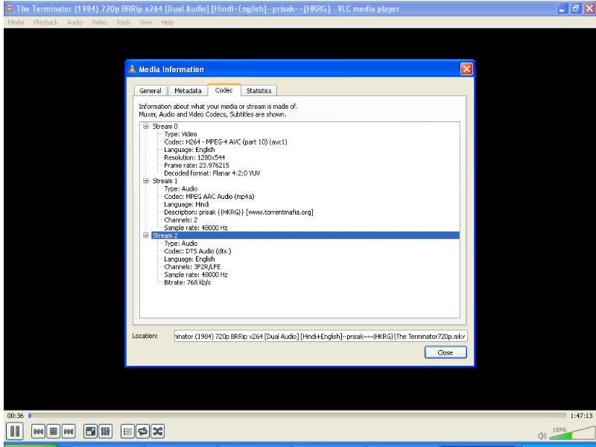596x447 pixels.
Task: Click the VLC cone icon in title bar
Action: tap(10, 8)
